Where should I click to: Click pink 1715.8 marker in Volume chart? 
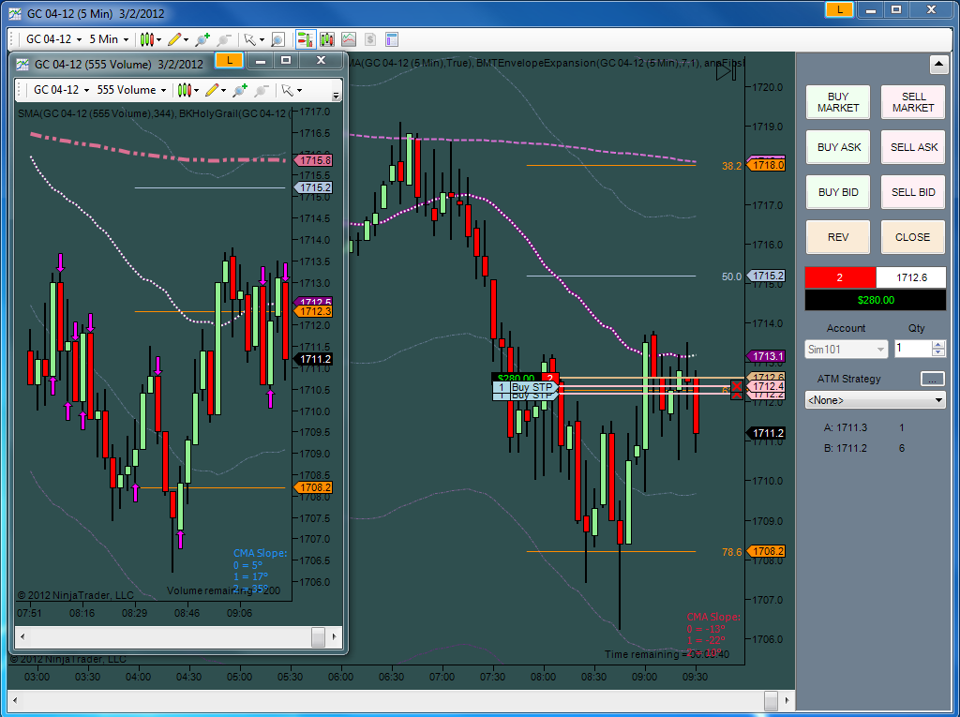point(313,160)
